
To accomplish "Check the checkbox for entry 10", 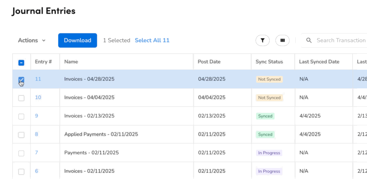I will (21, 98).
